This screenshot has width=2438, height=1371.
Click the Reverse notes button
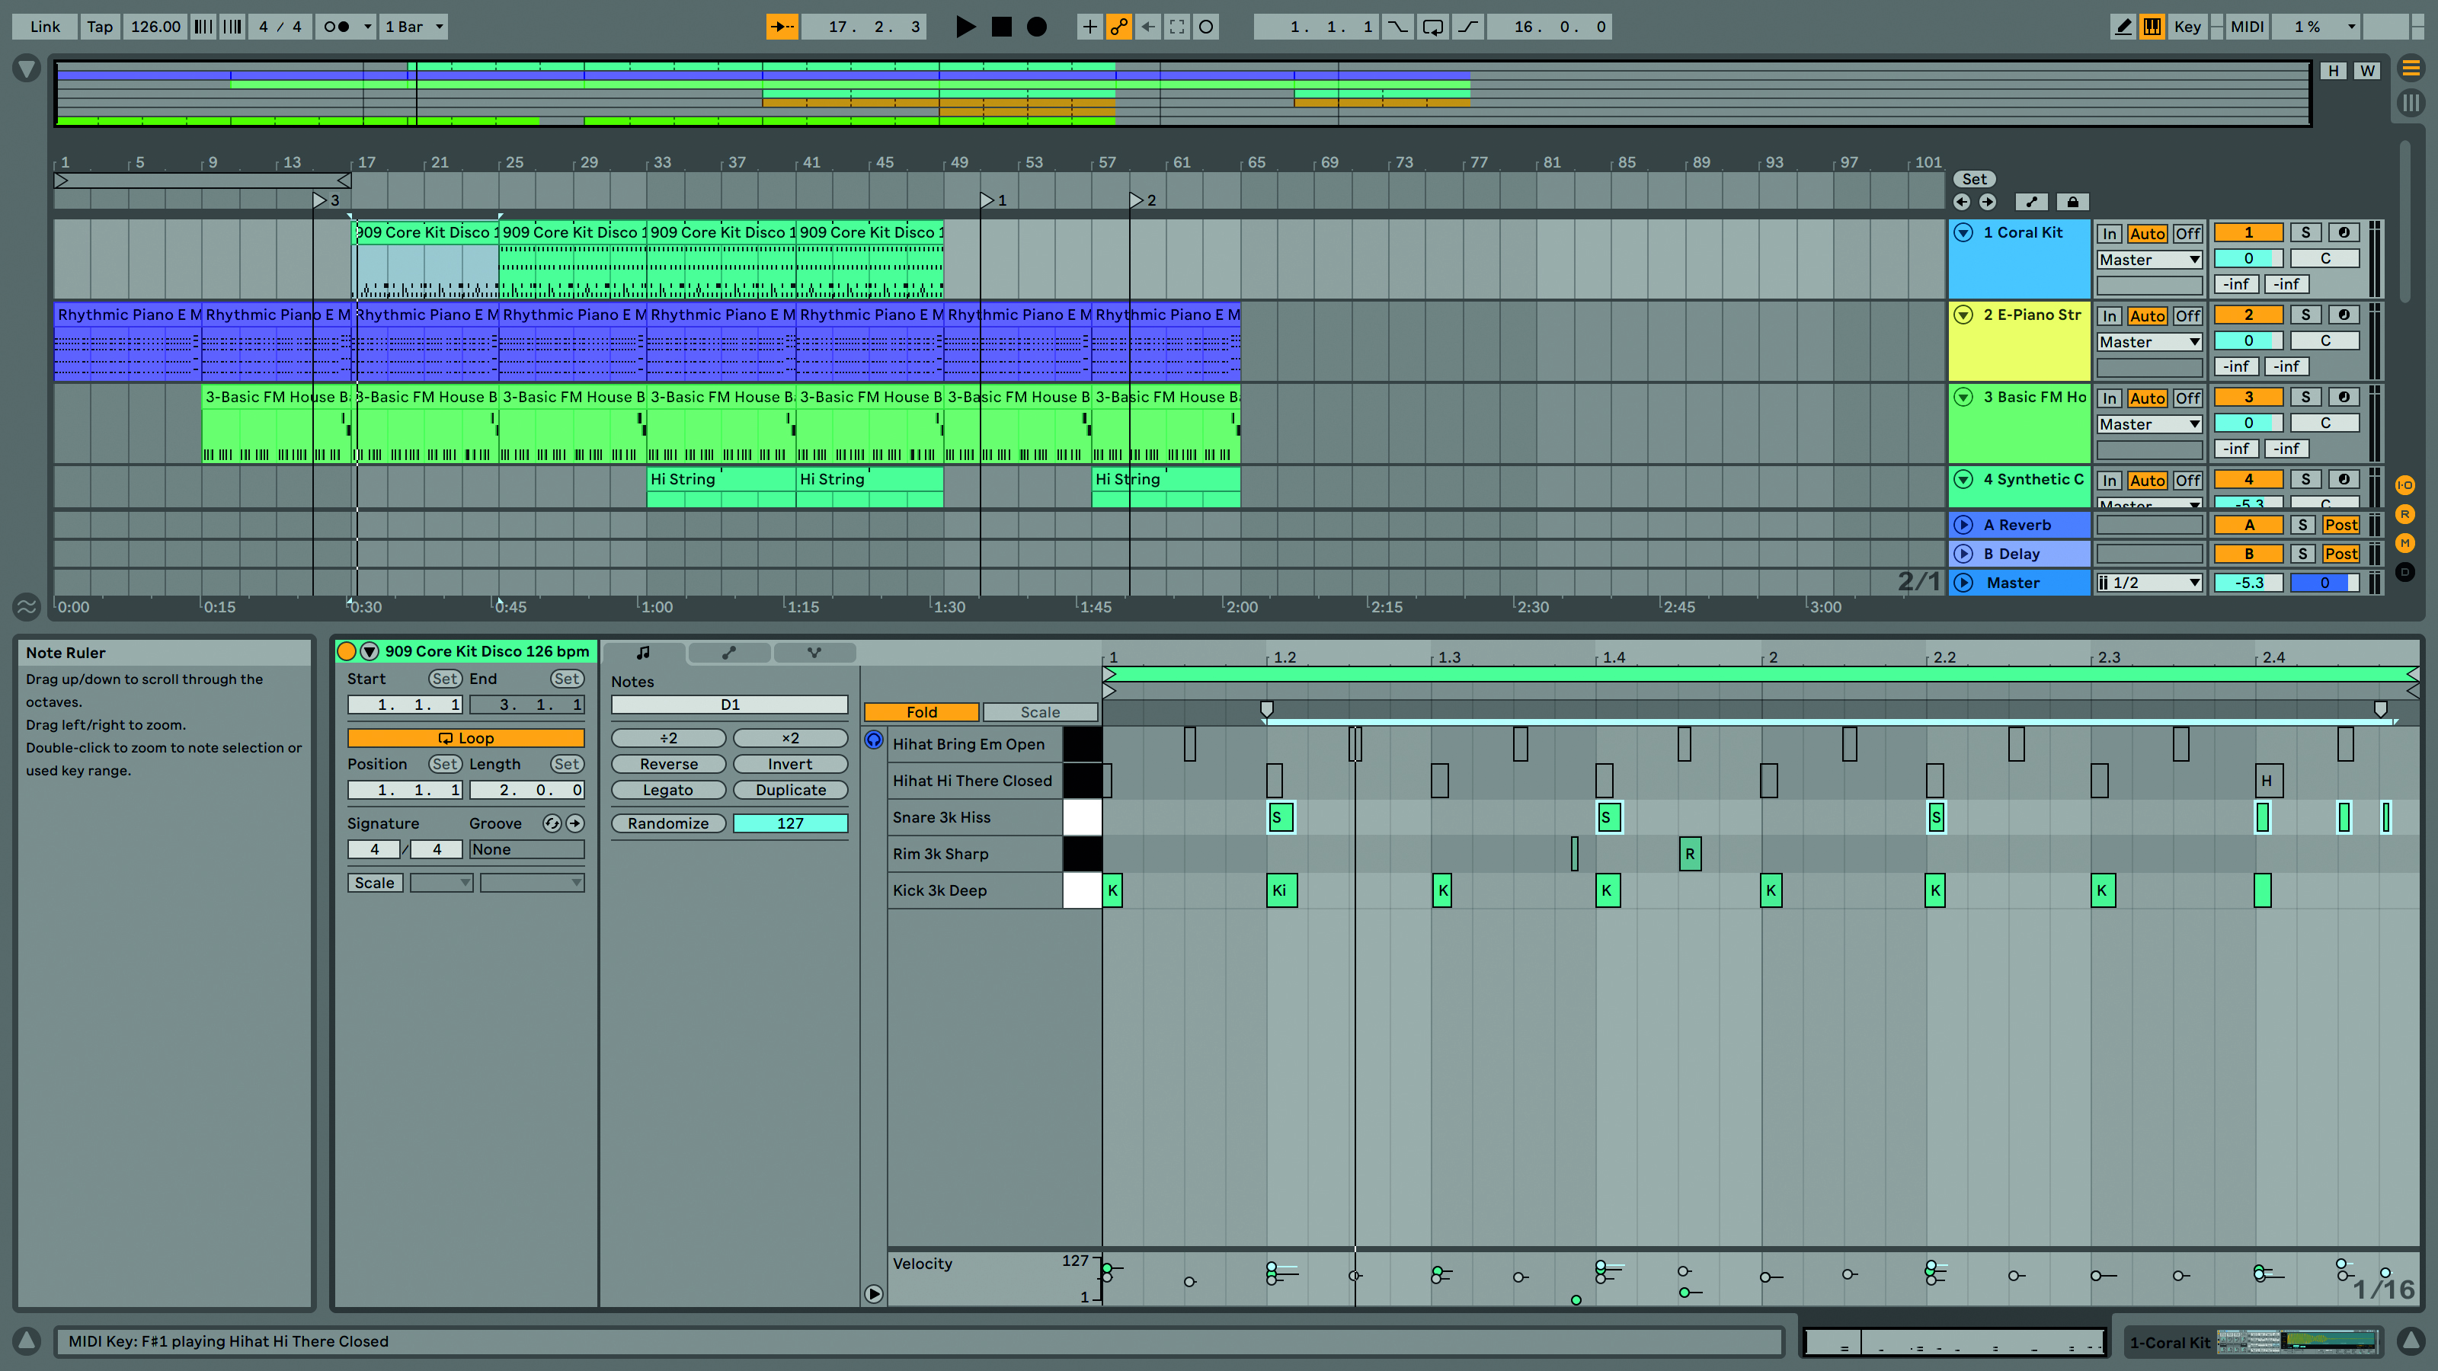(668, 765)
